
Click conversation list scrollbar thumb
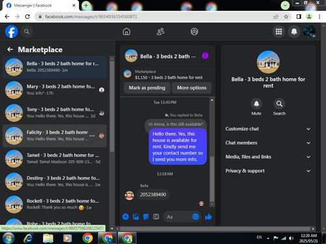pos(112,107)
